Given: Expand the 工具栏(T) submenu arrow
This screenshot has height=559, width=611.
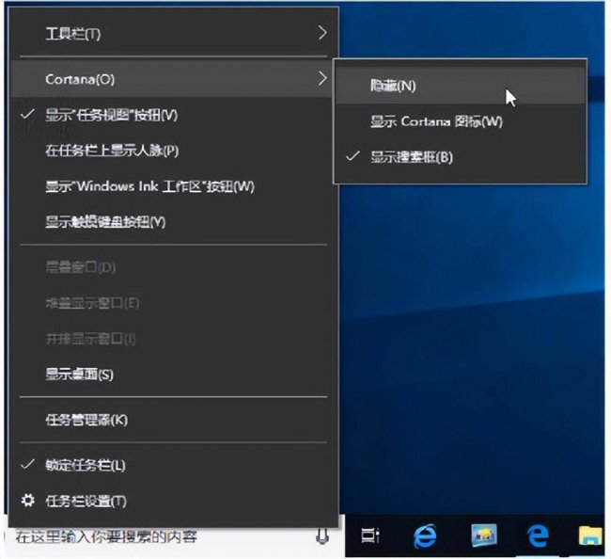Looking at the screenshot, I should (322, 33).
